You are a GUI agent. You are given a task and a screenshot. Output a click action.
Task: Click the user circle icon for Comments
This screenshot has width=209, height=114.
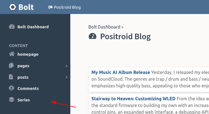12,88
